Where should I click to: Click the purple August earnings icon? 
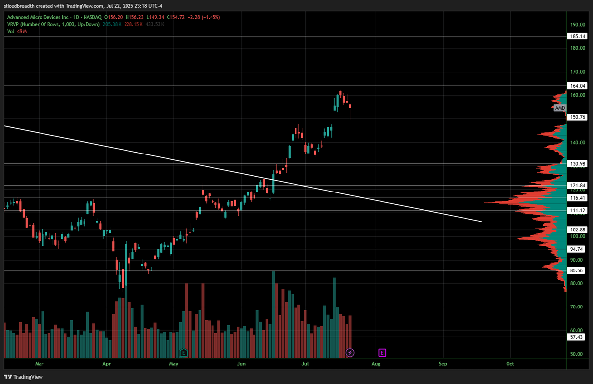(382, 353)
